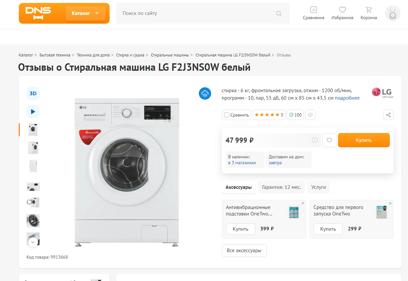View the 3D model of the washing machine
Screen dimensions: 408x281
click(33, 93)
